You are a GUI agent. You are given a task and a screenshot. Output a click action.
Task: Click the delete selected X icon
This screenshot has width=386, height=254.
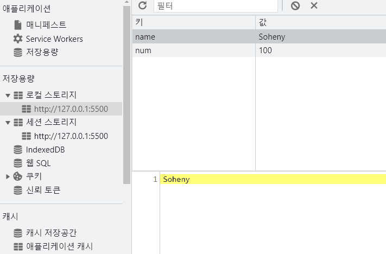[314, 5]
